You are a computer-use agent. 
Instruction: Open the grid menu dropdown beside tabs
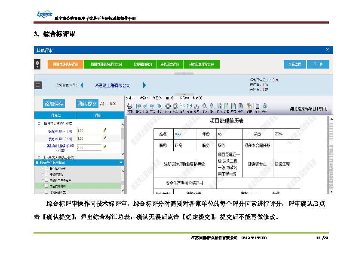pyautogui.click(x=38, y=64)
